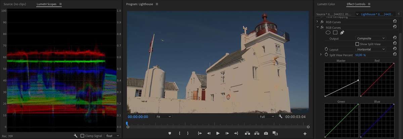Enable Show Split View checkbox
Screen dimensions: 403x139
point(357,44)
